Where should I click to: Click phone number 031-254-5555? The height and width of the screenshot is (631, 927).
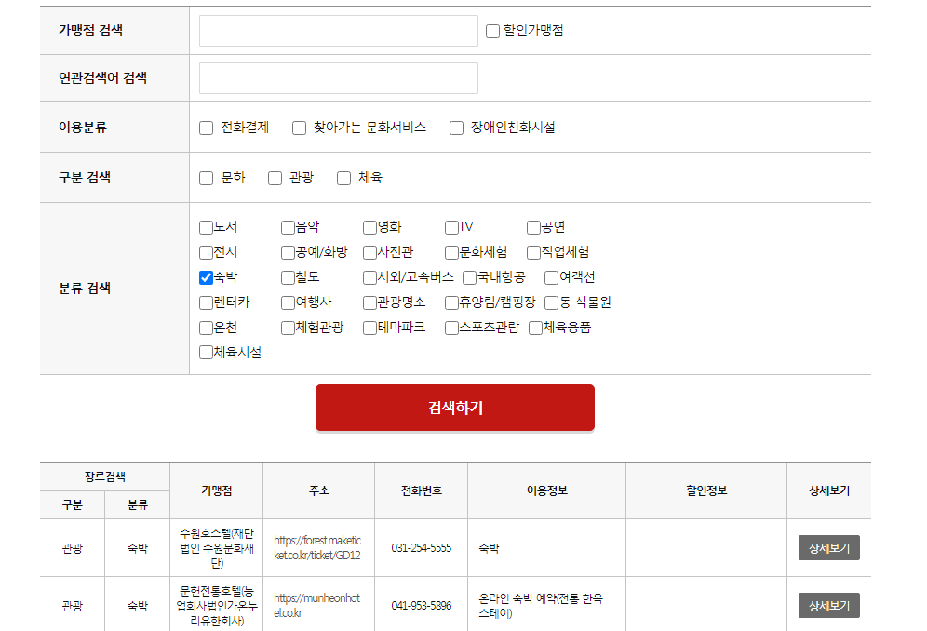pos(422,548)
